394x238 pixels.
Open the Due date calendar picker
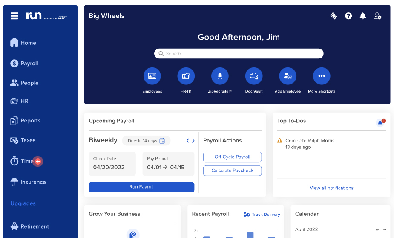tap(162, 141)
